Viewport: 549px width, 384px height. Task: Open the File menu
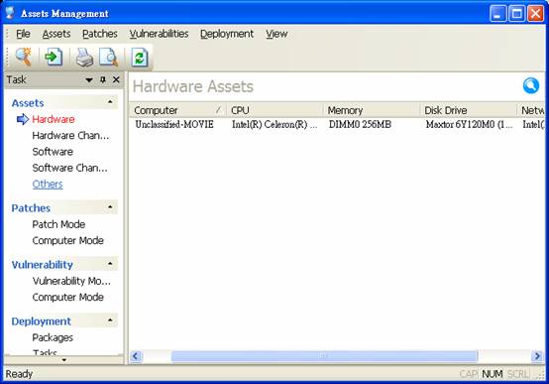[23, 34]
